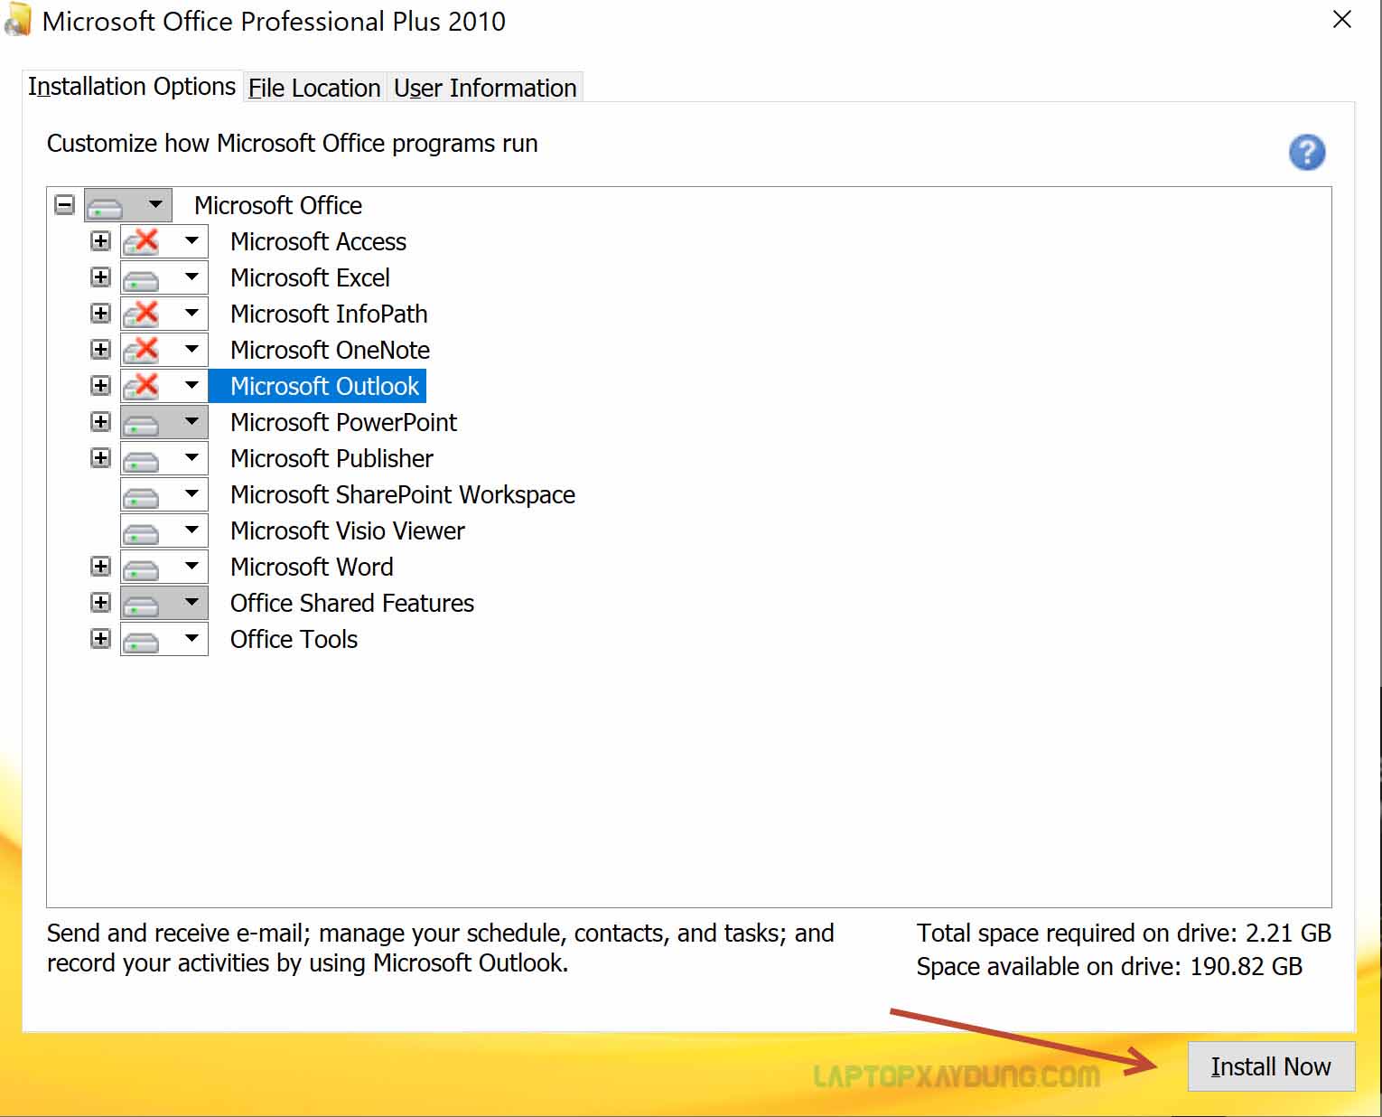Click the 'Space available on drive' text
This screenshot has height=1117, width=1382.
[1109, 966]
